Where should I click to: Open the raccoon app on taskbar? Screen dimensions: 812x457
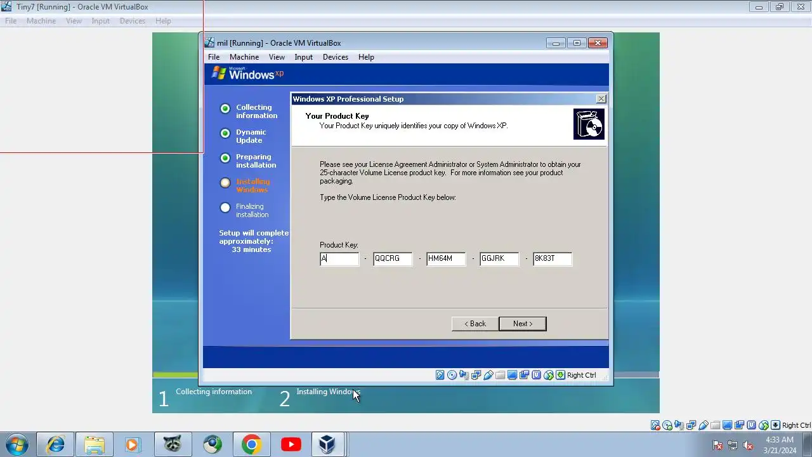(x=173, y=444)
